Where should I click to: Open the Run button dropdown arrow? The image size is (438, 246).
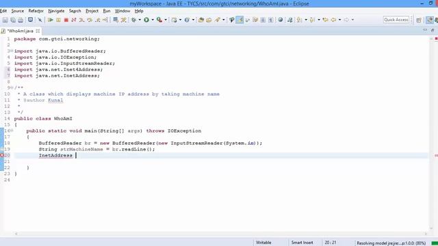153,20
